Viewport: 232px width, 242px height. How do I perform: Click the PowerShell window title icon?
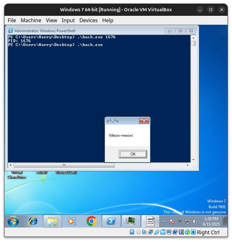point(11,31)
